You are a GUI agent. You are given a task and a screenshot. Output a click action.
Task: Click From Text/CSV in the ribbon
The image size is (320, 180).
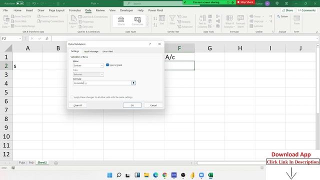[x=21, y=16]
